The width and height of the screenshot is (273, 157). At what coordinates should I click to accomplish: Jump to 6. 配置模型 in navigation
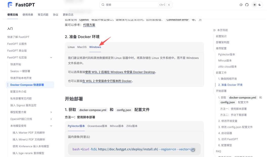point(225,145)
